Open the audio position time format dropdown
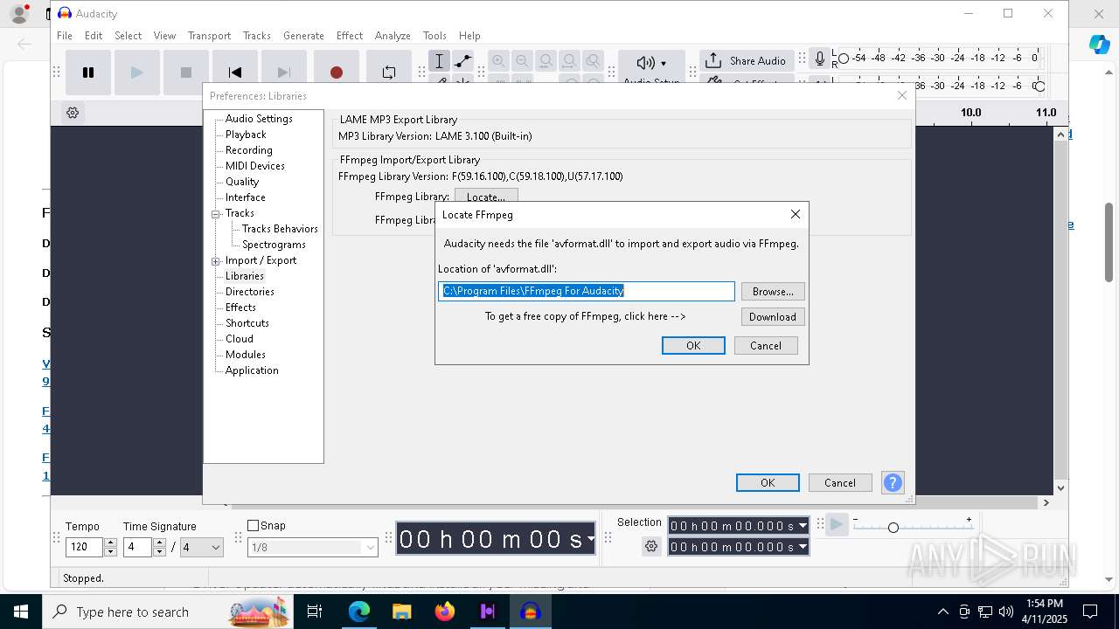Screen dimensions: 1119x629 pyautogui.click(x=591, y=539)
